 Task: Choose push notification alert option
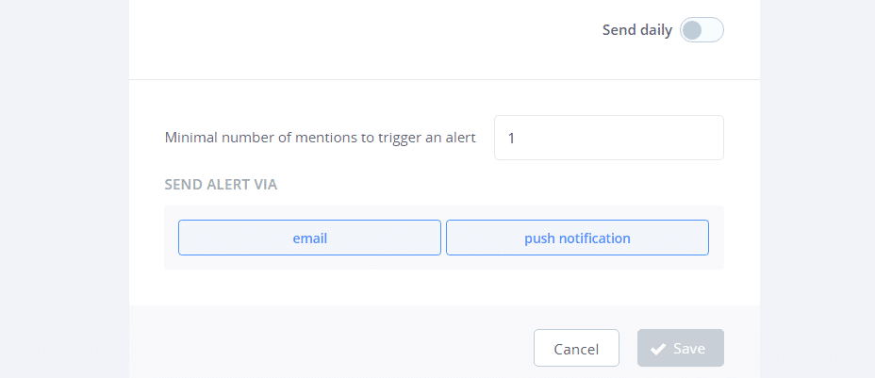click(x=577, y=238)
